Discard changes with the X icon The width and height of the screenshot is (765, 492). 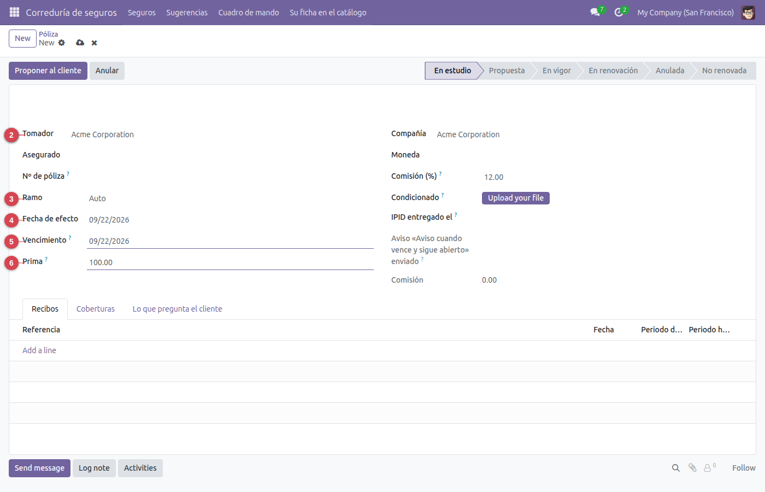tap(94, 43)
